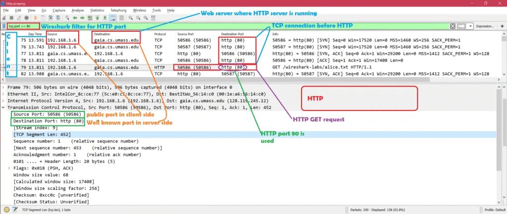Open the Expression builder
The height and width of the screenshot is (214, 507).
[x=485, y=26]
